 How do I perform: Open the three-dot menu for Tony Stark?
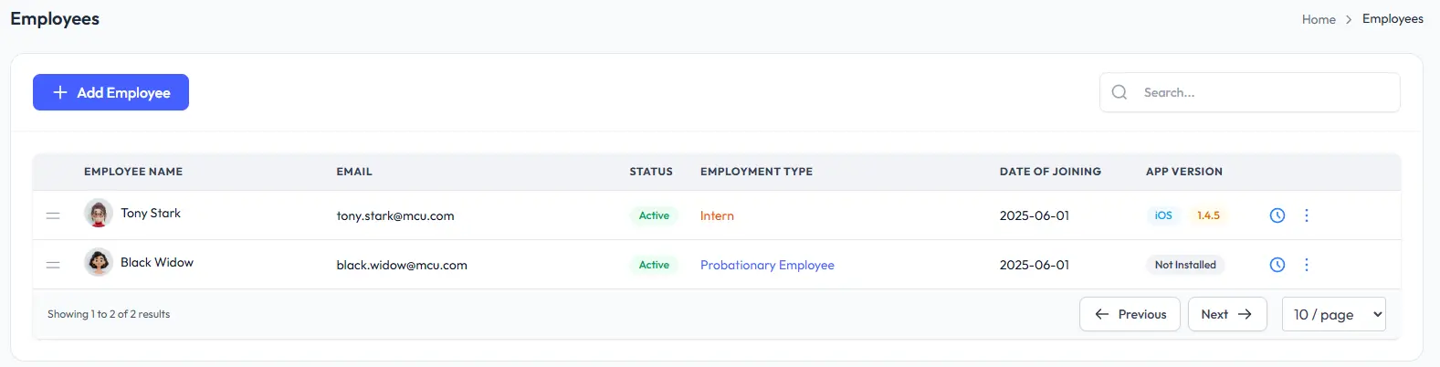coord(1307,215)
